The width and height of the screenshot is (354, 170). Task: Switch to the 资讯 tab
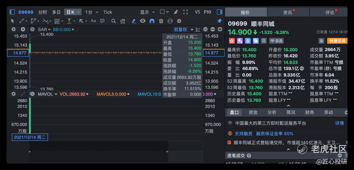coord(288,12)
